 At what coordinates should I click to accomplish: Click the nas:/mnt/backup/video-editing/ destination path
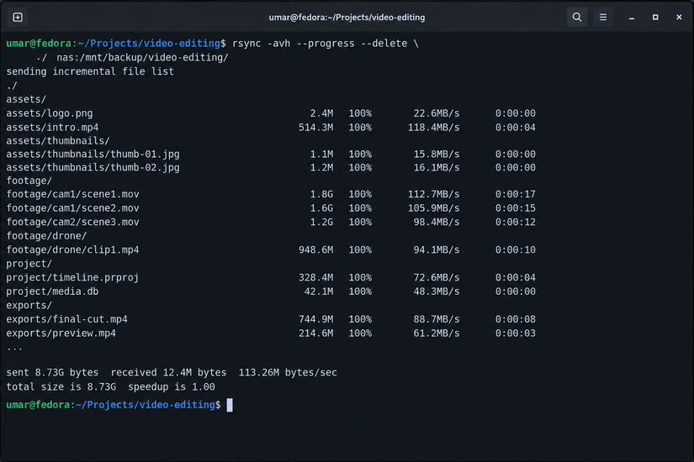[142, 57]
